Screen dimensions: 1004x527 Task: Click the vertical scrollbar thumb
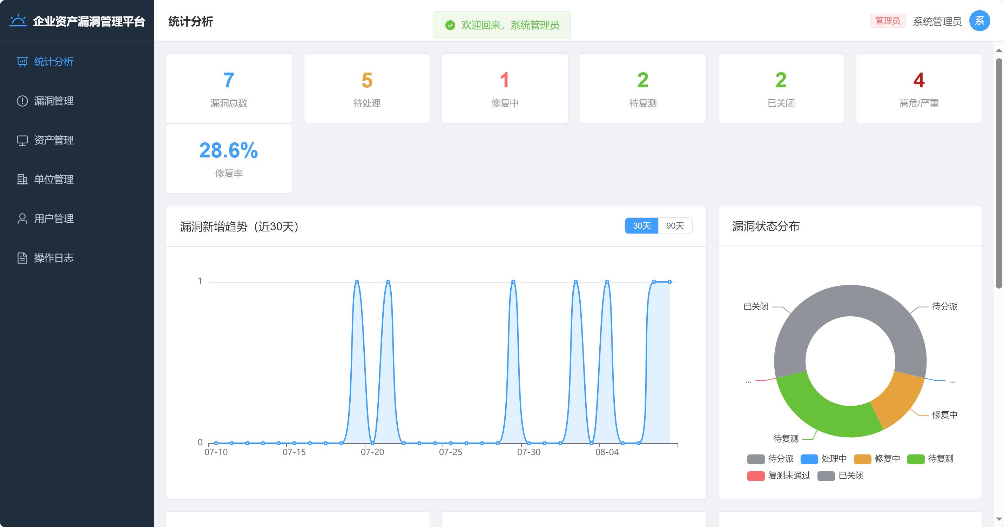(x=998, y=174)
